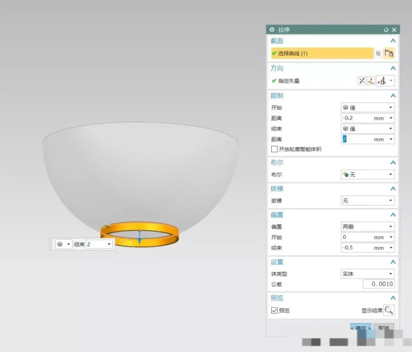
Task: Collapse the Section group
Action: click(x=393, y=41)
